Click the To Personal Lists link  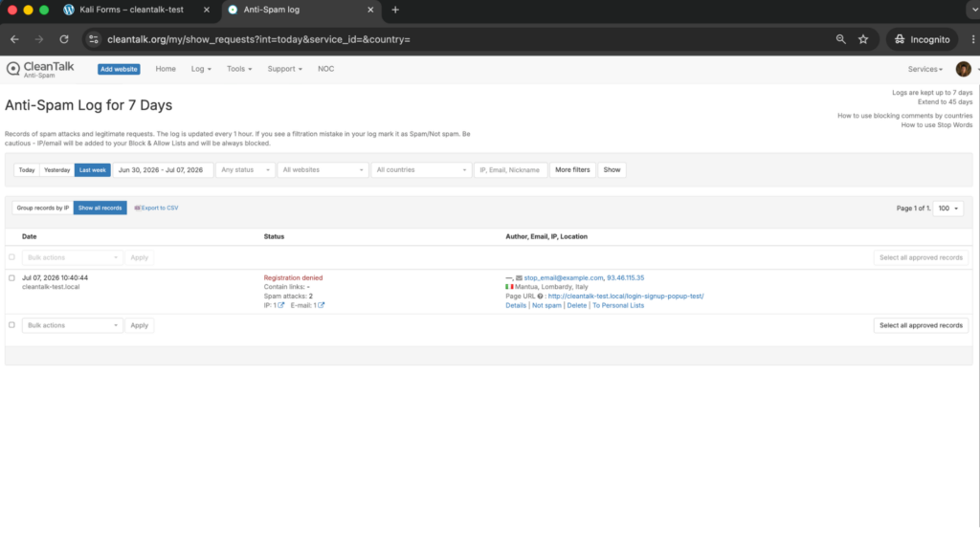tap(617, 305)
